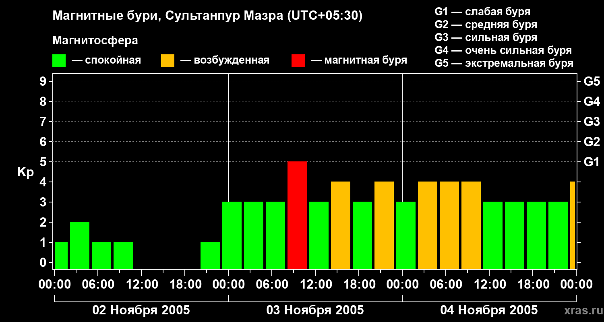
Task: Click the 'G3' label on the right axis
Action: (592, 122)
